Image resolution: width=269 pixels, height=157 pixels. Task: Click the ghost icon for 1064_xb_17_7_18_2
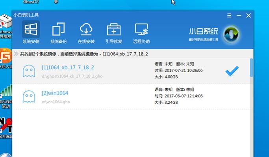29,71
